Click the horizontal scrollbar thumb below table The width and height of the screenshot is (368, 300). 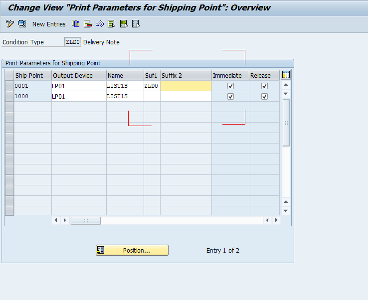point(86,220)
